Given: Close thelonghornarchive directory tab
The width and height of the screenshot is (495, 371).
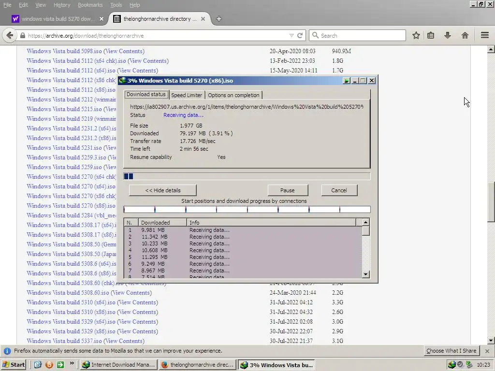Looking at the screenshot, I should point(203,19).
